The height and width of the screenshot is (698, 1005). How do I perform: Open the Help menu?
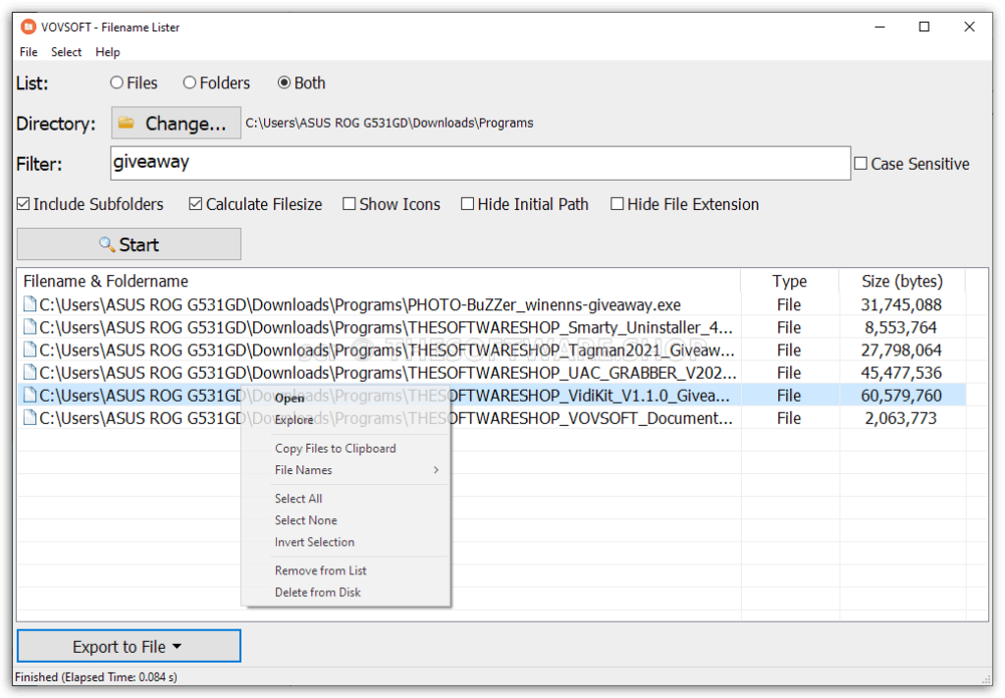108,52
